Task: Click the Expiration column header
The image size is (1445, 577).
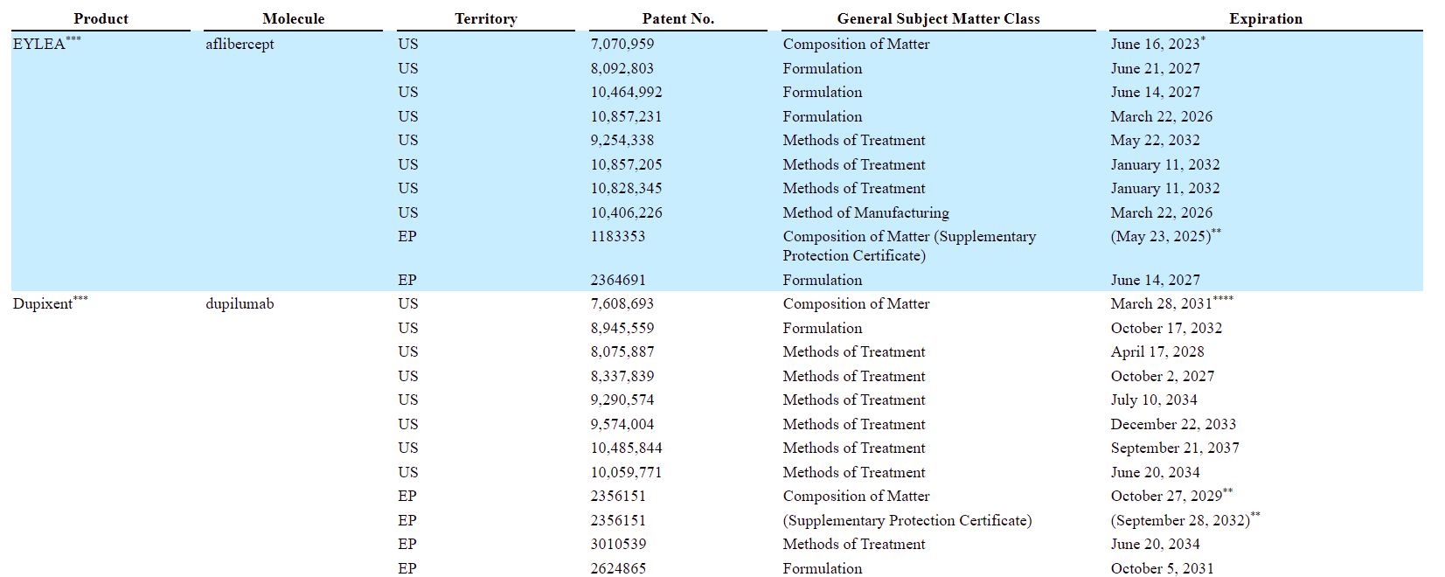Action: pyautogui.click(x=1265, y=18)
